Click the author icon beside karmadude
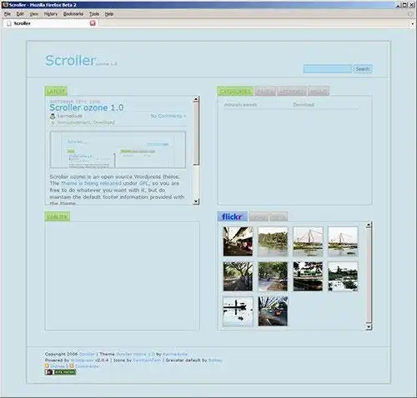417x398 pixels. click(53, 116)
